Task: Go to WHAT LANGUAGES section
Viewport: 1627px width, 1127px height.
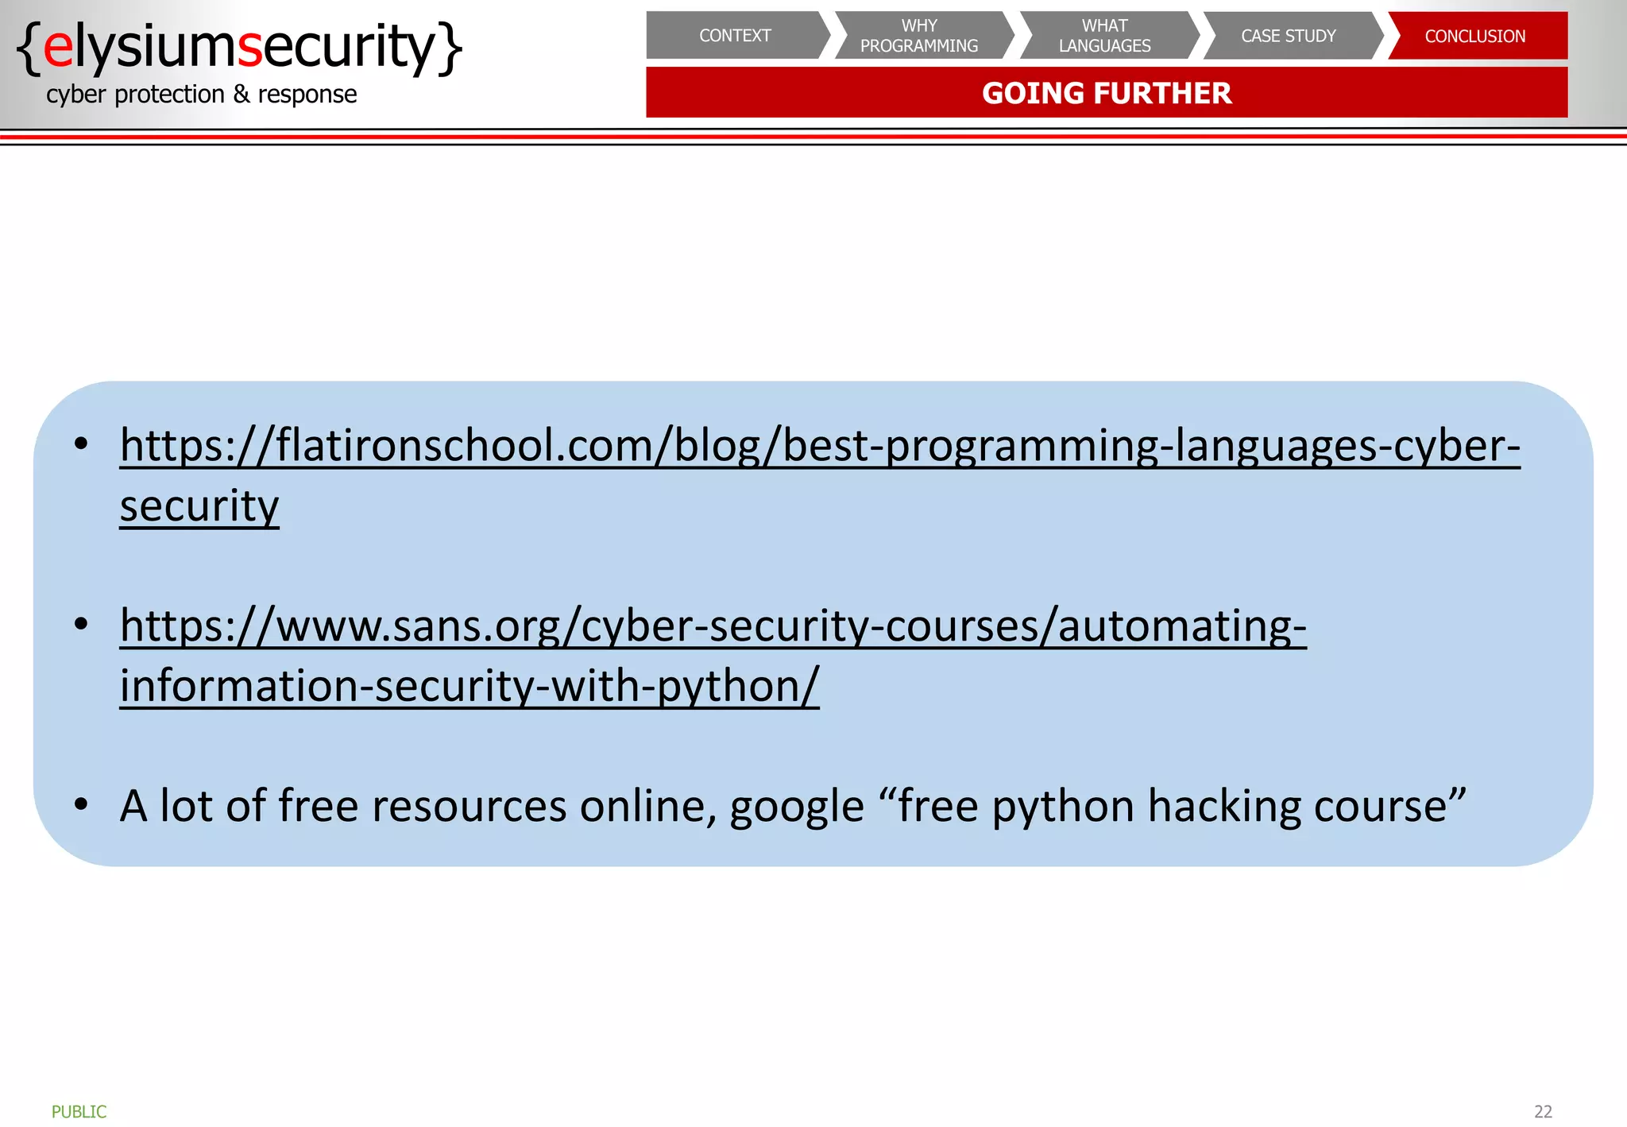Action: tap(1104, 36)
